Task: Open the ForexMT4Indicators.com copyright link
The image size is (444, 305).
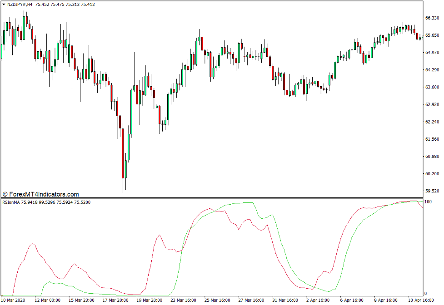Action: 41,193
